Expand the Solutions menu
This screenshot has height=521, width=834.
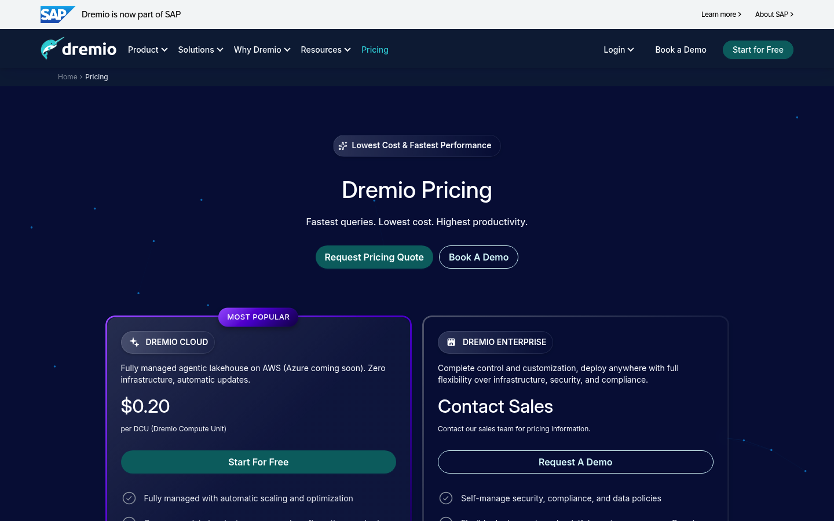click(x=200, y=50)
